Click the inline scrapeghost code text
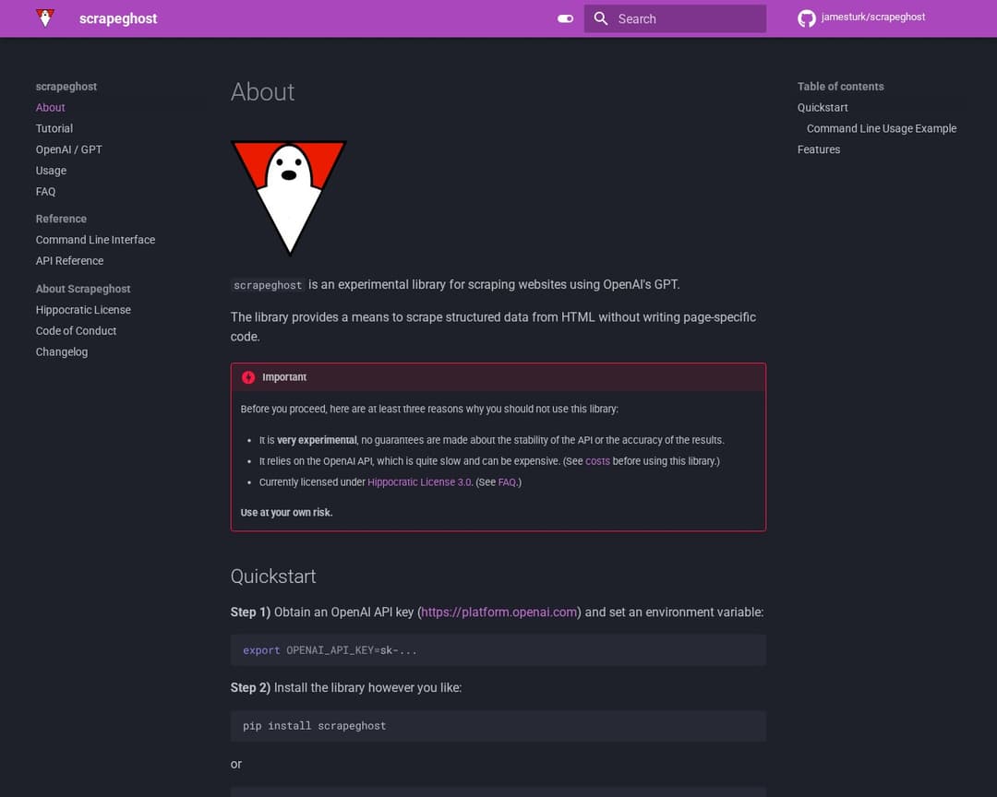 pyautogui.click(x=268, y=285)
